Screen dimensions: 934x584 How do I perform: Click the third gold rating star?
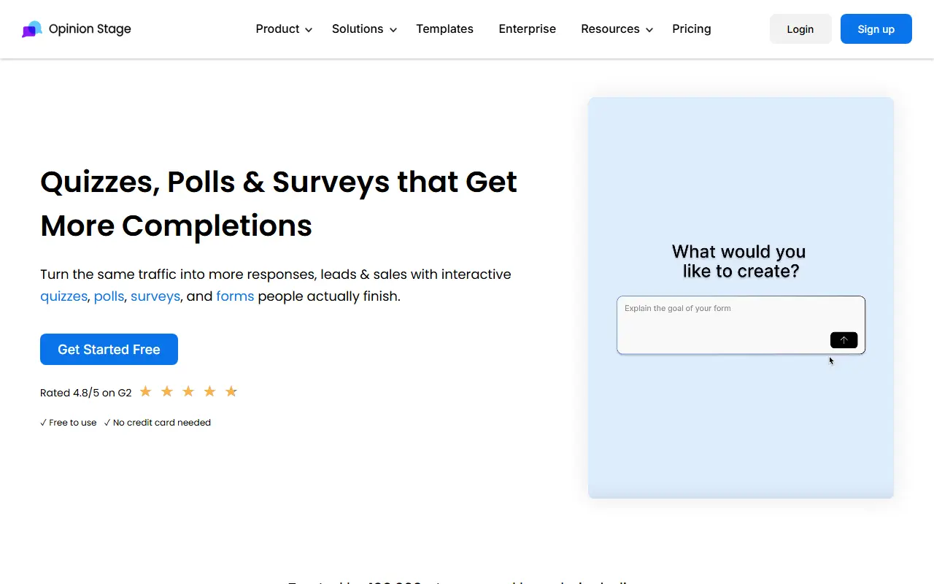(188, 392)
